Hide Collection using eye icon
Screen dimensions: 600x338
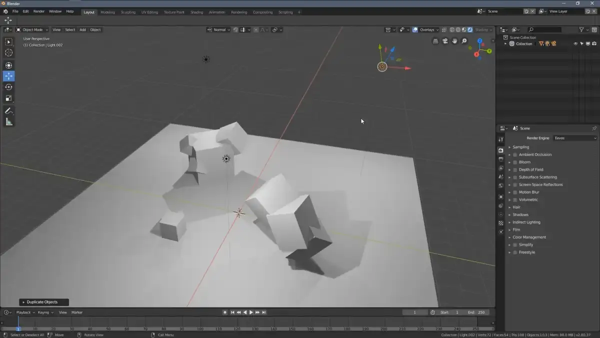pyautogui.click(x=575, y=43)
